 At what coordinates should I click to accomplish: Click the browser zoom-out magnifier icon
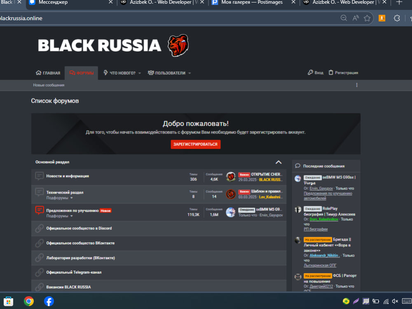[x=344, y=18]
